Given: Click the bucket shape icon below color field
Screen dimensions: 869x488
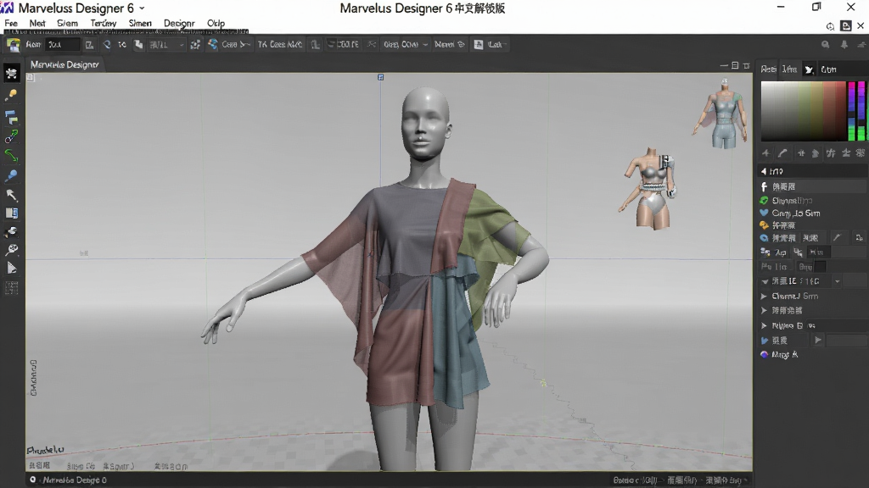Looking at the screenshot, I should pyautogui.click(x=815, y=153).
